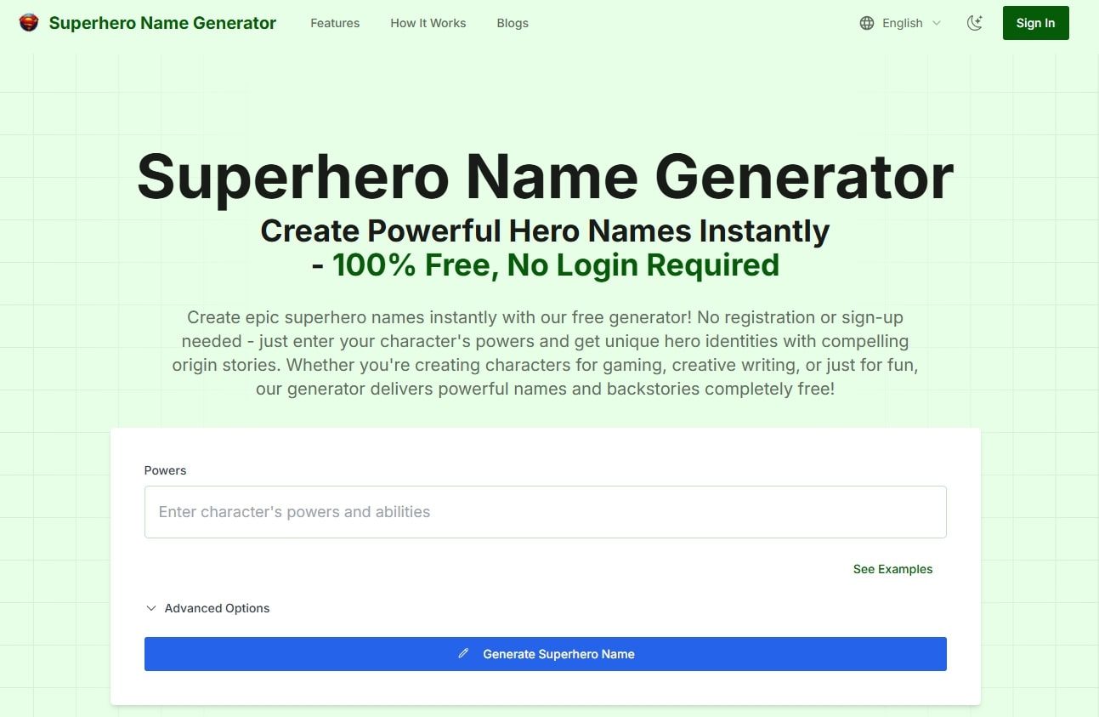The height and width of the screenshot is (717, 1099).
Task: Click 'Create Powerful Hero Names Instantly' subheading
Action: click(x=545, y=230)
